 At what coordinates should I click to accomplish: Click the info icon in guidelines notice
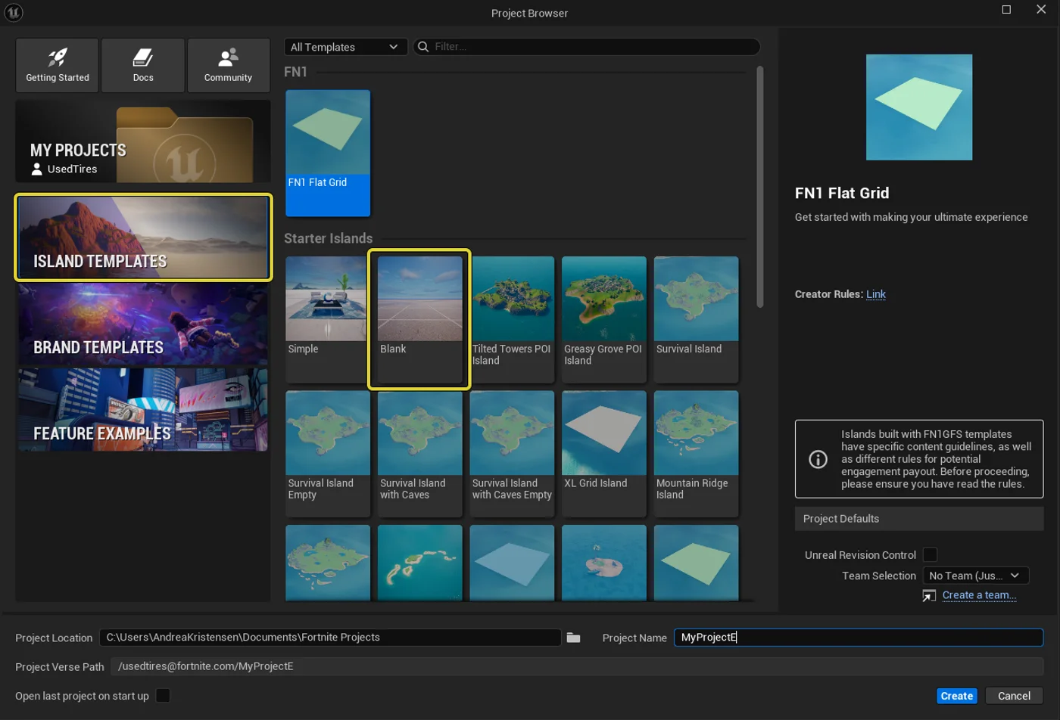pyautogui.click(x=818, y=459)
